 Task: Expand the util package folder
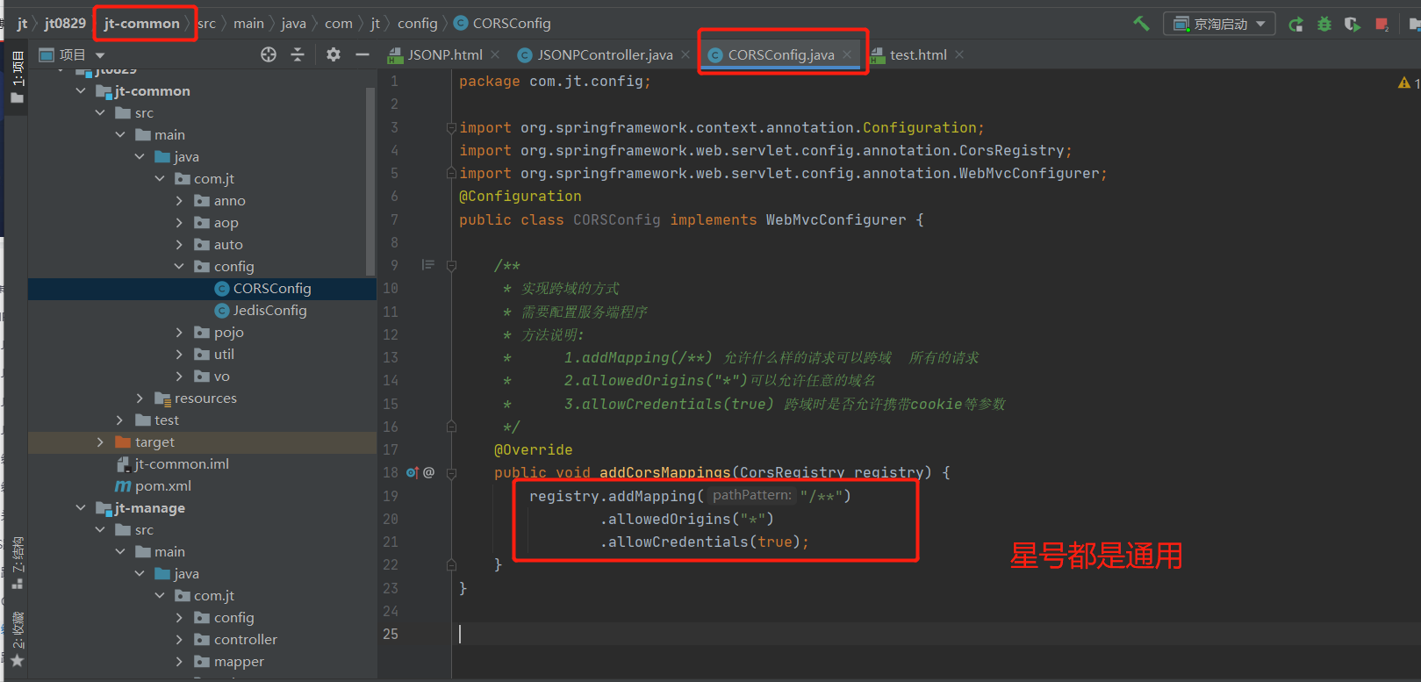pos(179,355)
